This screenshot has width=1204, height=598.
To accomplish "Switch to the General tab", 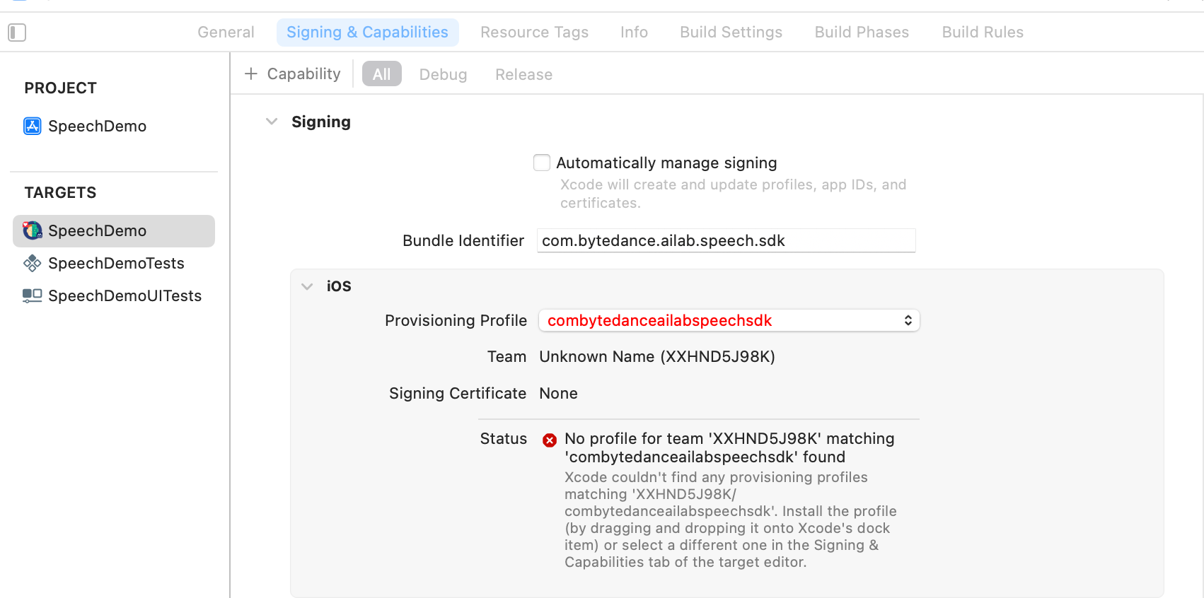I will pyautogui.click(x=226, y=33).
